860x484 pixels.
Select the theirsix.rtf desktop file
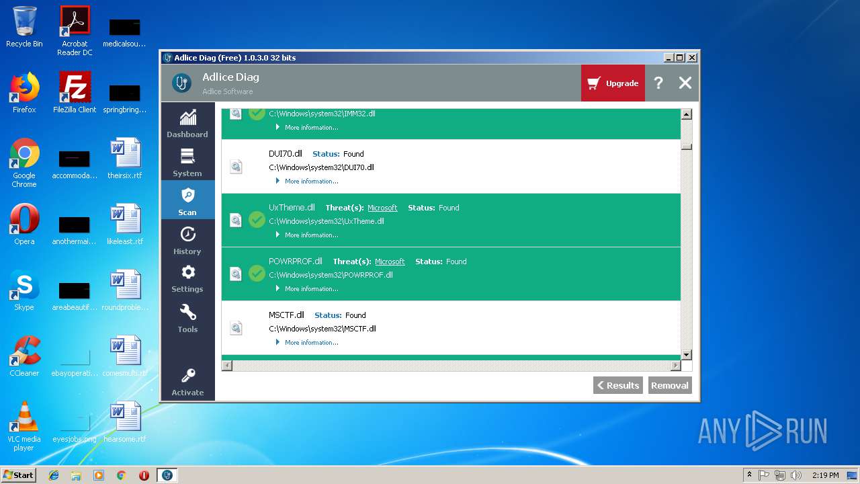pyautogui.click(x=125, y=159)
